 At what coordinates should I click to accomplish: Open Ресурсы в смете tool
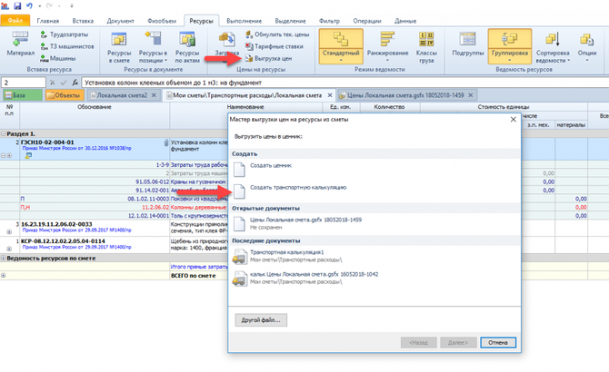click(119, 47)
